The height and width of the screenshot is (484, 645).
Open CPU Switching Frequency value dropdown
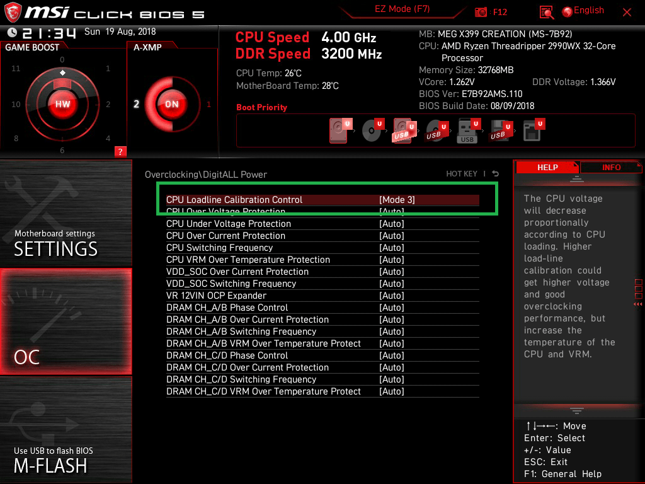(x=391, y=247)
